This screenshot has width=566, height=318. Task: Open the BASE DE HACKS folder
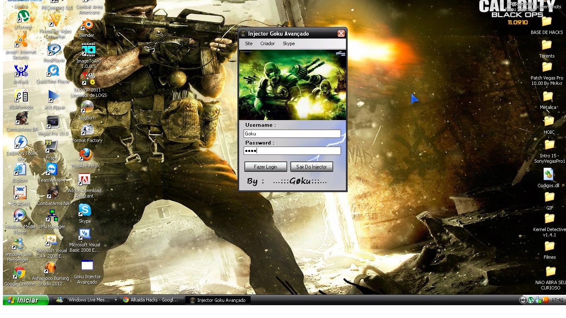coord(547,25)
